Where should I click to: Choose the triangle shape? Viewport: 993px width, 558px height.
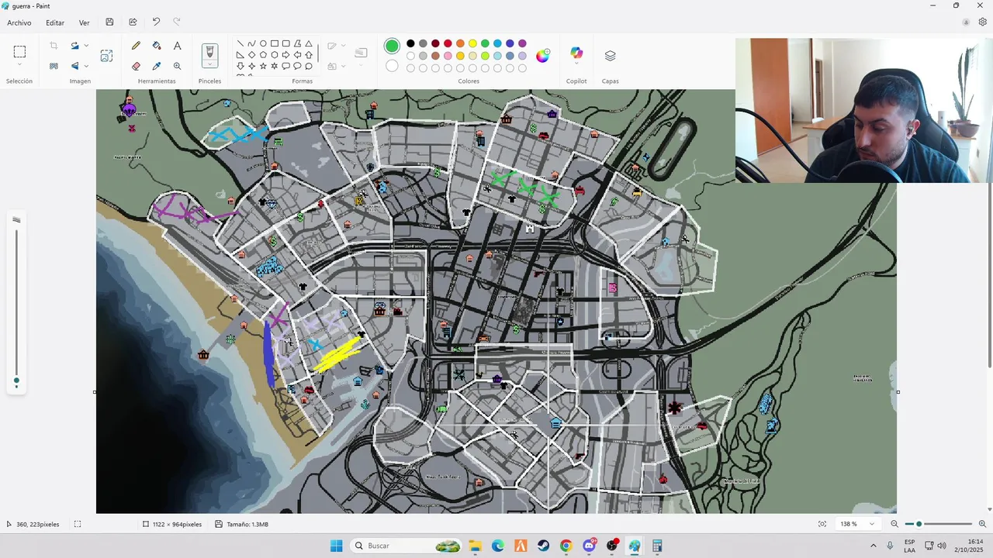coord(309,43)
